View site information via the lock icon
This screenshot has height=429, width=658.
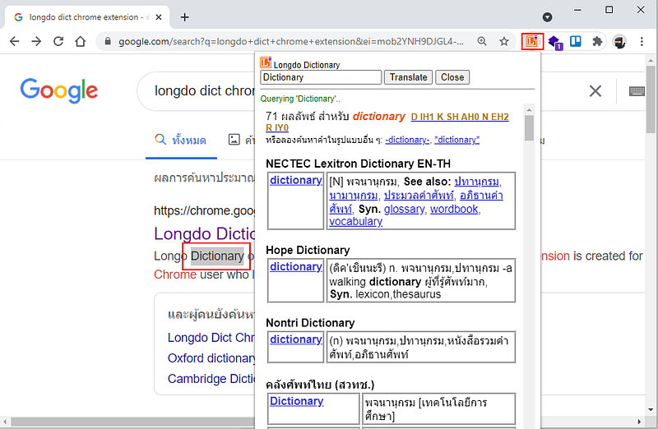coord(108,41)
